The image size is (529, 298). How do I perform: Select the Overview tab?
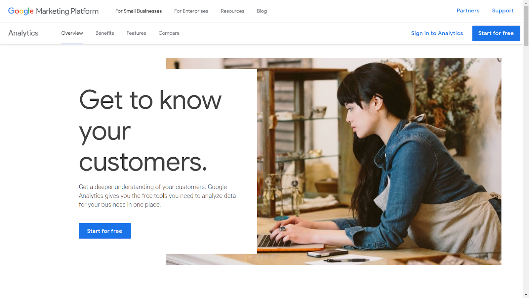click(x=72, y=33)
